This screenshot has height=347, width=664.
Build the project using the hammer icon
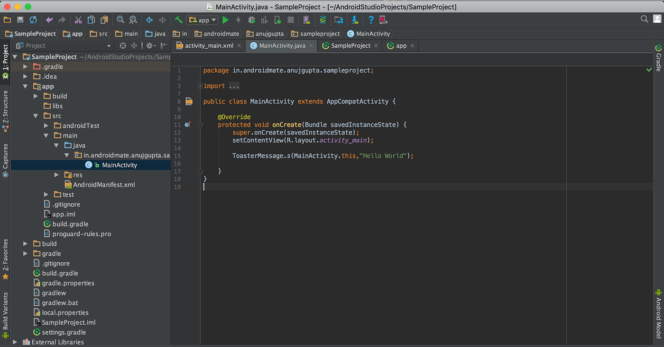tap(178, 19)
